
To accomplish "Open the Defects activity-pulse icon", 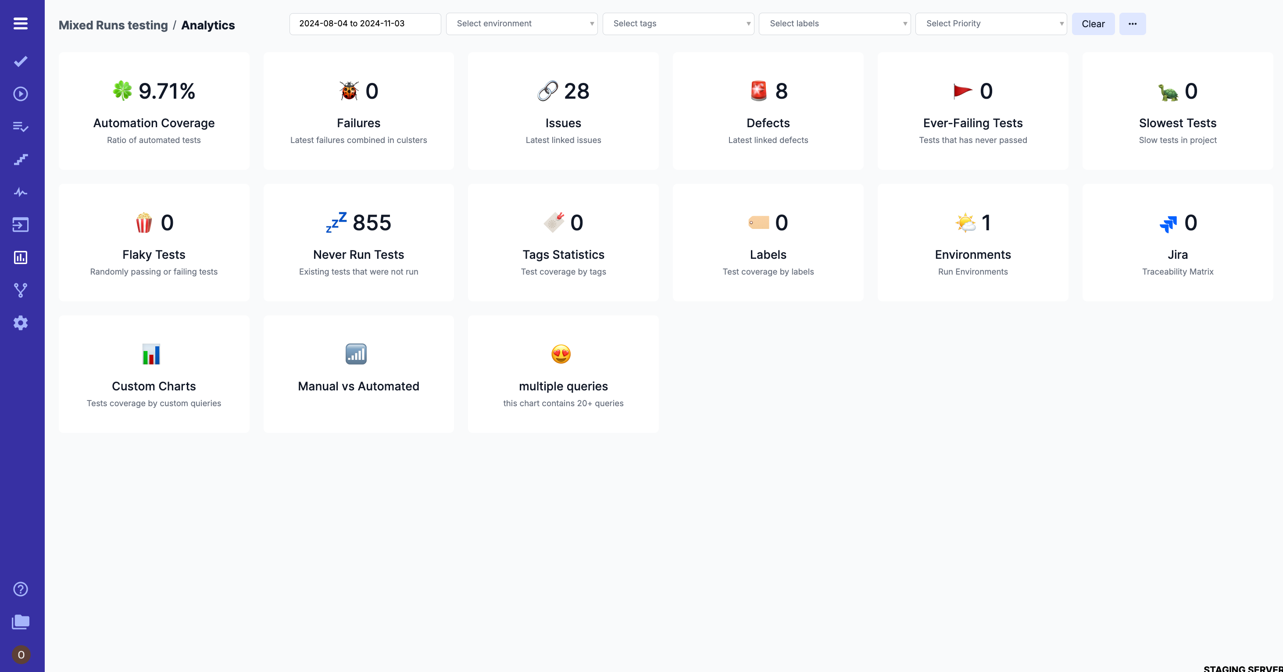I will pos(21,192).
